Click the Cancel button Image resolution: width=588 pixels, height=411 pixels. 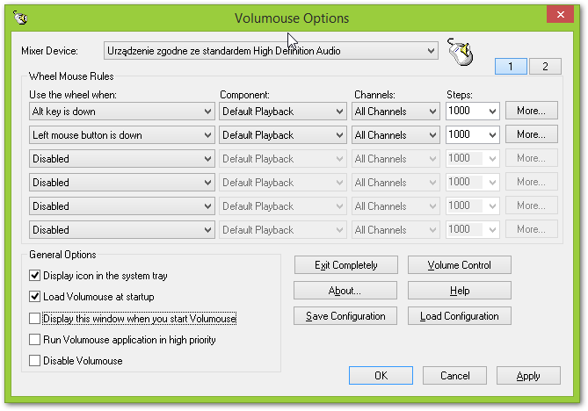[454, 375]
